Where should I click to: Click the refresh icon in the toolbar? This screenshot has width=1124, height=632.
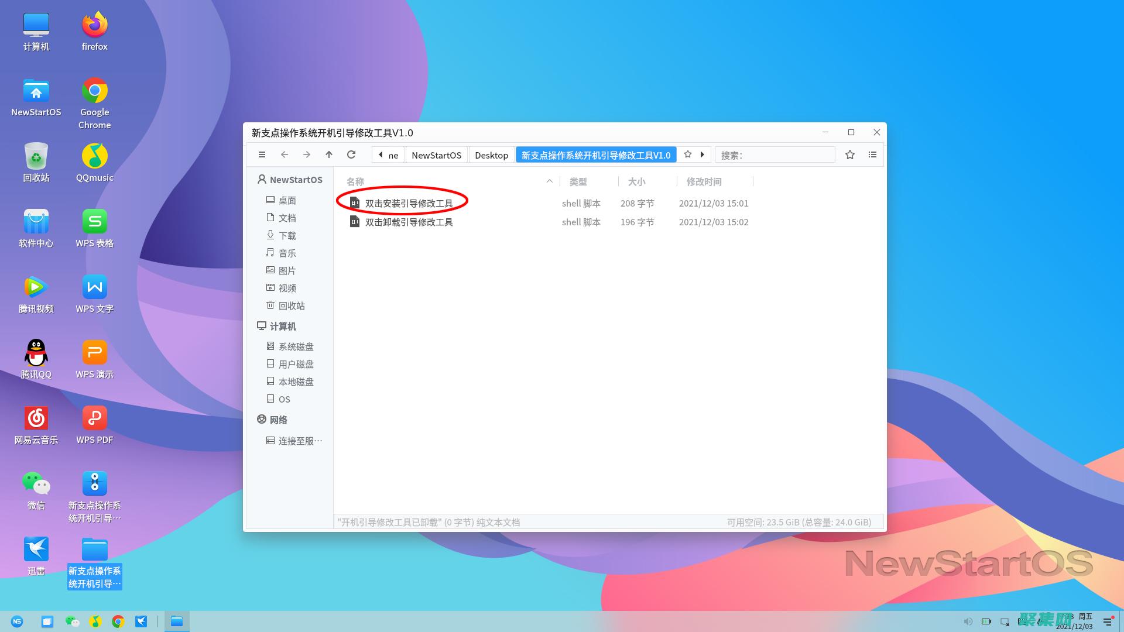click(x=351, y=155)
